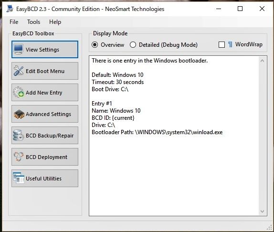Click the 'Bootloader Path' line

click(157, 132)
